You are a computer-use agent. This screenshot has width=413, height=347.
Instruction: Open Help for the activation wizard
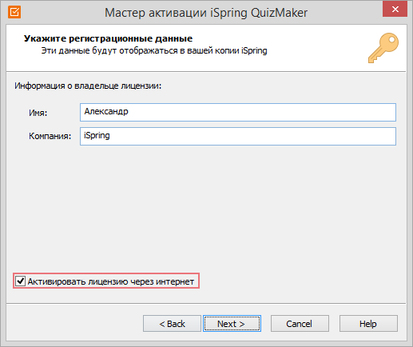(368, 324)
